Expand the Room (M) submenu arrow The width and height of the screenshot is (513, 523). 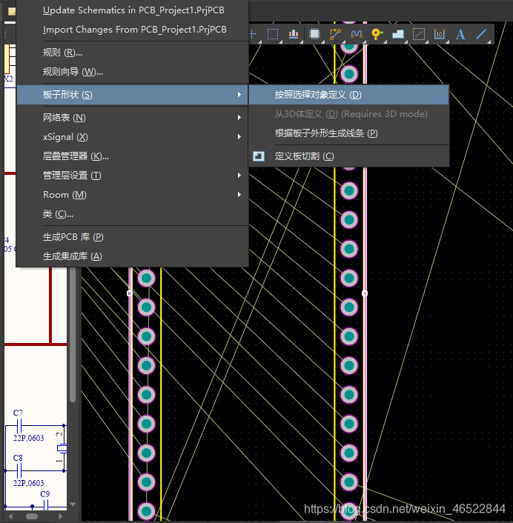[239, 195]
